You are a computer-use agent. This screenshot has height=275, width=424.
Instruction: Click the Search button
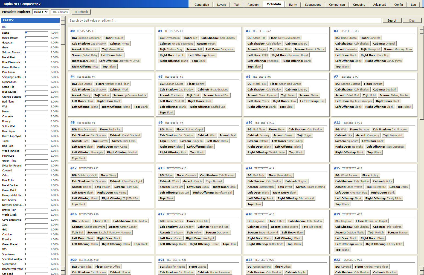coord(392,21)
